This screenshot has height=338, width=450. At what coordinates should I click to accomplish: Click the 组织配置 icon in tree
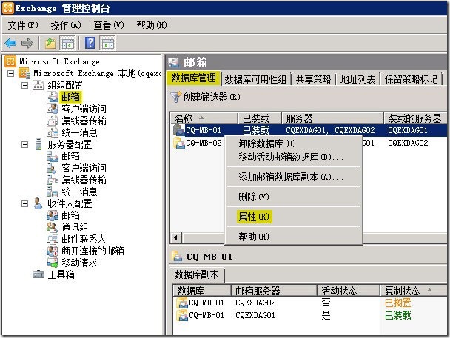click(x=38, y=85)
